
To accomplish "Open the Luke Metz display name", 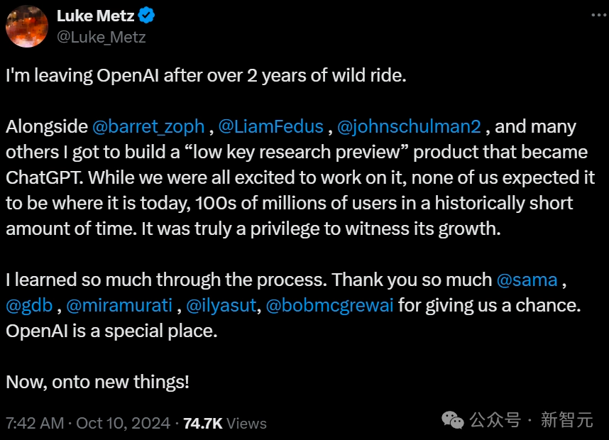I will point(96,16).
